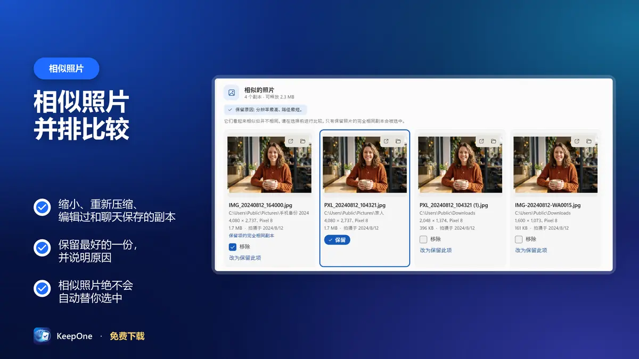639x359 pixels.
Task: Reveal IMG-20240812-WA0015.jpg in folder icon
Action: point(589,141)
